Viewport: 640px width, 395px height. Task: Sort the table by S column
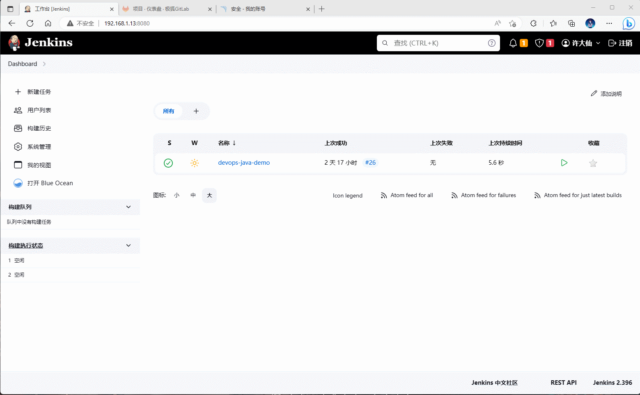click(170, 143)
